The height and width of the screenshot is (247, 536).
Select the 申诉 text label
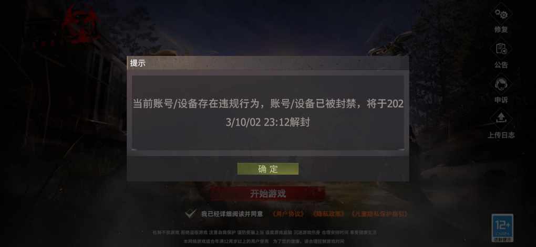point(501,100)
